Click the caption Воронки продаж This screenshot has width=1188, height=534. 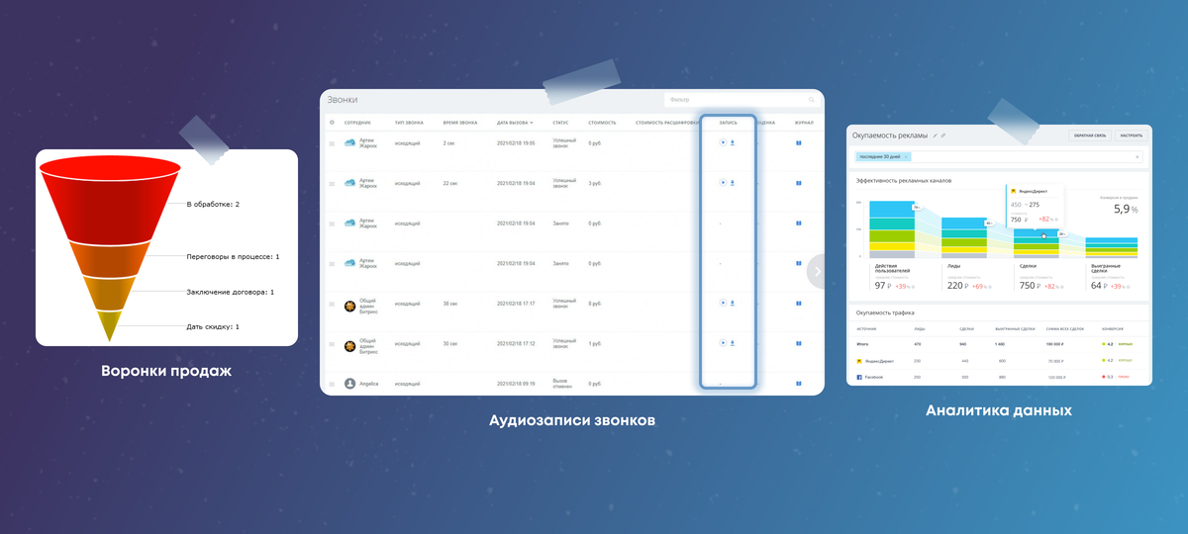coord(166,372)
